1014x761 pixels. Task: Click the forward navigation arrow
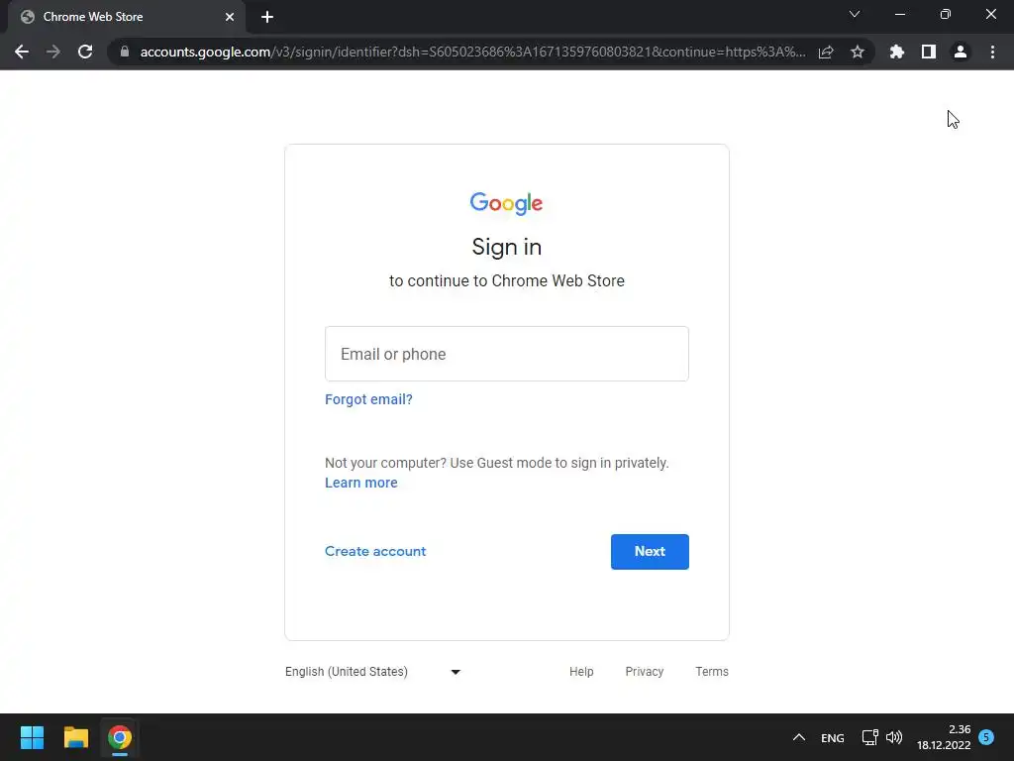(53, 52)
